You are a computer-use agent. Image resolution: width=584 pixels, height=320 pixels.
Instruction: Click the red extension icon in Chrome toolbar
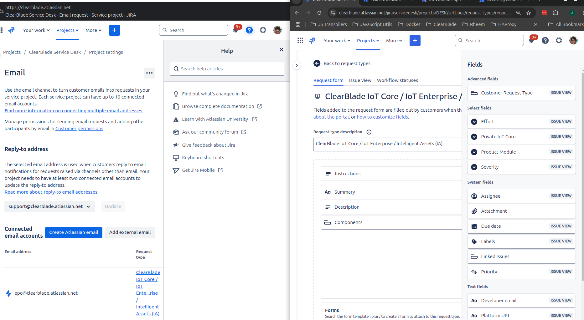(x=544, y=13)
